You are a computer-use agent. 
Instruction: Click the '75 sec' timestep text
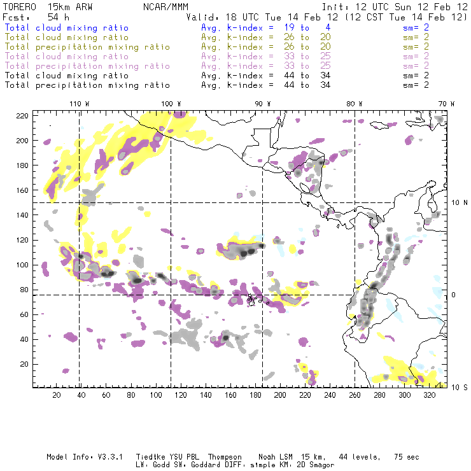tap(407, 457)
